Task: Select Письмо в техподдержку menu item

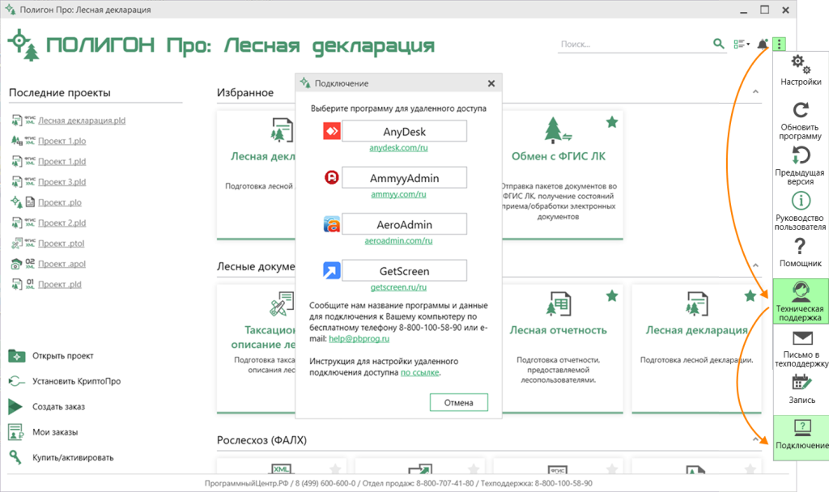Action: (801, 347)
